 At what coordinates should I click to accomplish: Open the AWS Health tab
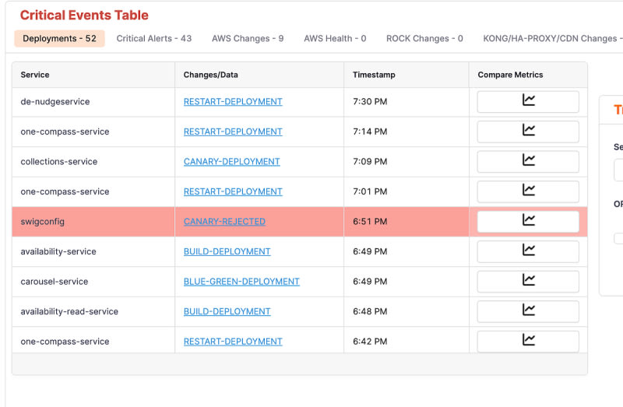335,39
